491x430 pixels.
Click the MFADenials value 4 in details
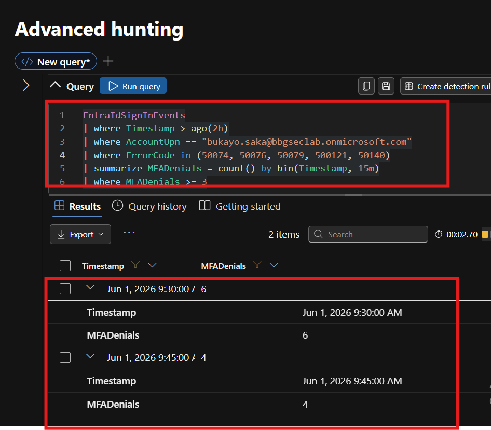305,405
